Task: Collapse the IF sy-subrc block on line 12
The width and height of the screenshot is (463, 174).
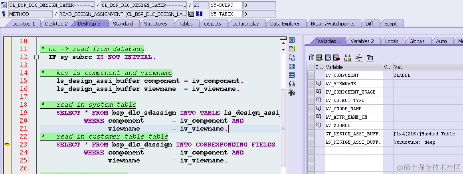Action: coord(37,57)
